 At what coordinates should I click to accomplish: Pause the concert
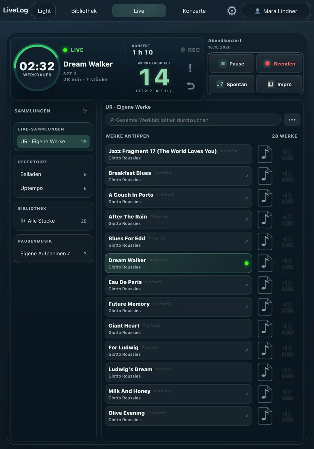232,64
